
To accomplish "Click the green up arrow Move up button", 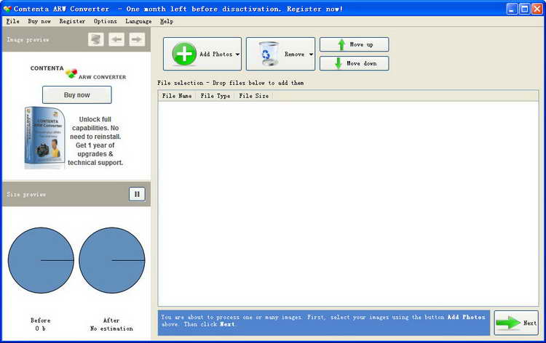I will tap(354, 44).
